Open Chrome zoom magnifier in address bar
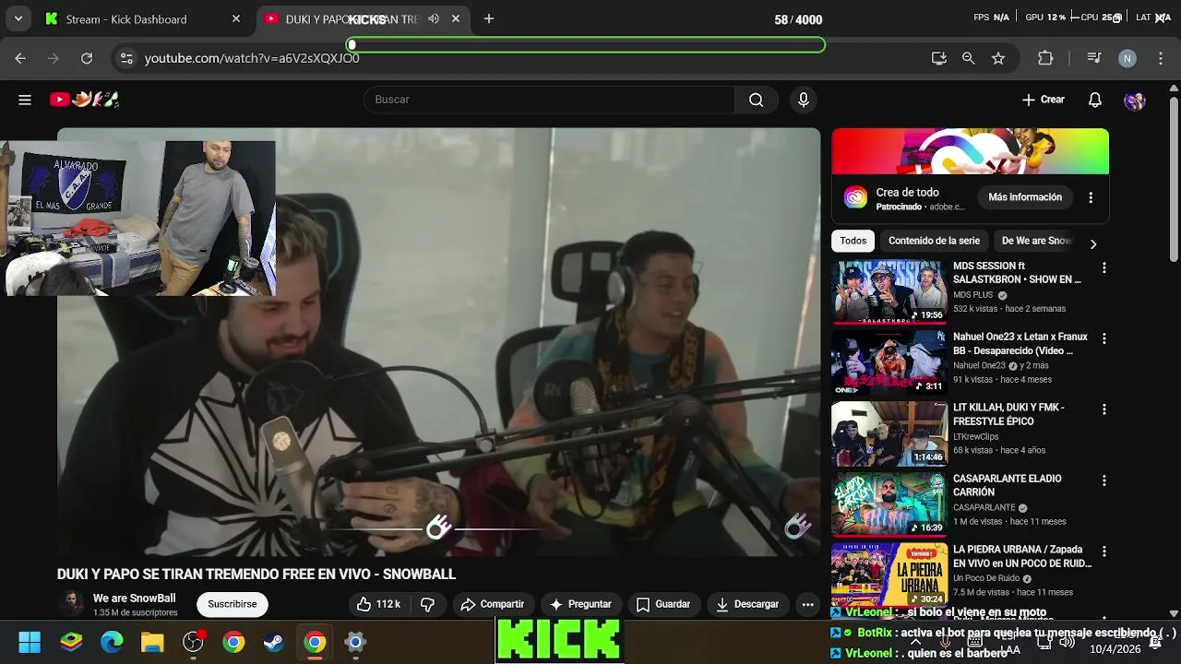The image size is (1181, 664). (968, 58)
